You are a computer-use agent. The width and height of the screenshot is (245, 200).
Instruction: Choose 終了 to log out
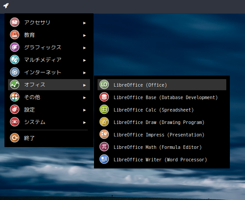click(49, 138)
